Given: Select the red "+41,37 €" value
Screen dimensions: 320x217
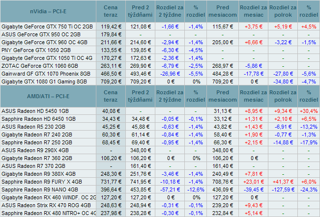Looking at the screenshot, I should (283, 182).
